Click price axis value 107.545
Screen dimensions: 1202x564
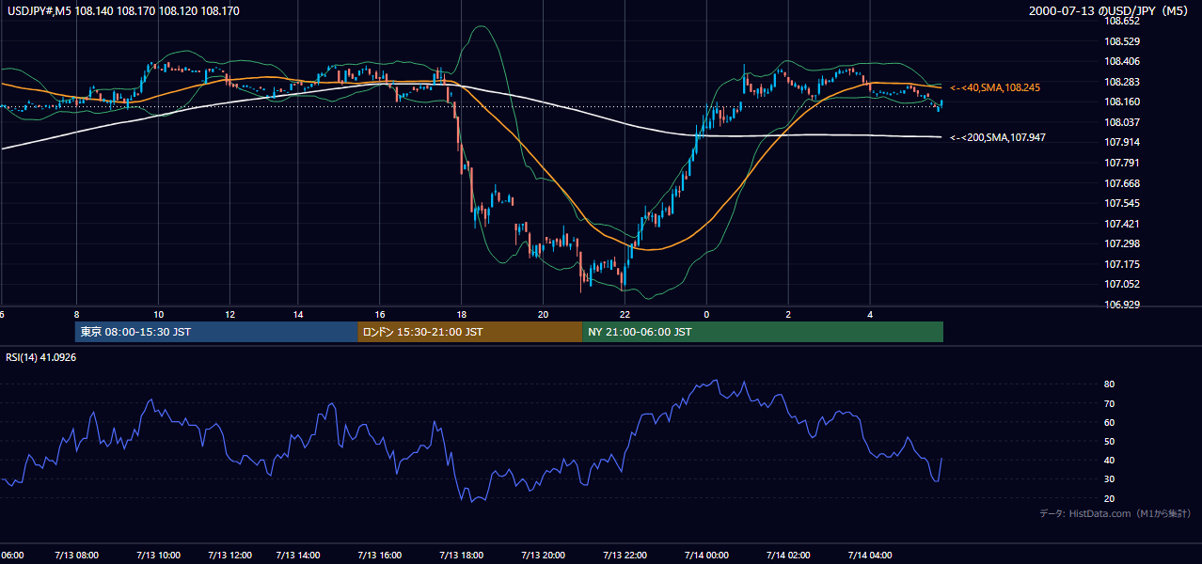pos(1121,203)
